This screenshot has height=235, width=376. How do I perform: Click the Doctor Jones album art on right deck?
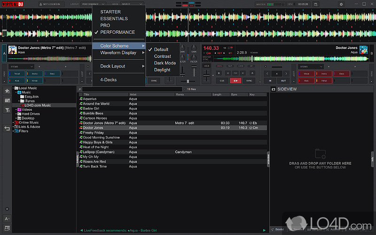pos(363,49)
